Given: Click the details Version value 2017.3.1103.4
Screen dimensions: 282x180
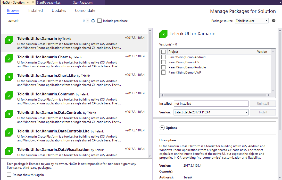Looking at the screenshot, I should pos(192,165).
